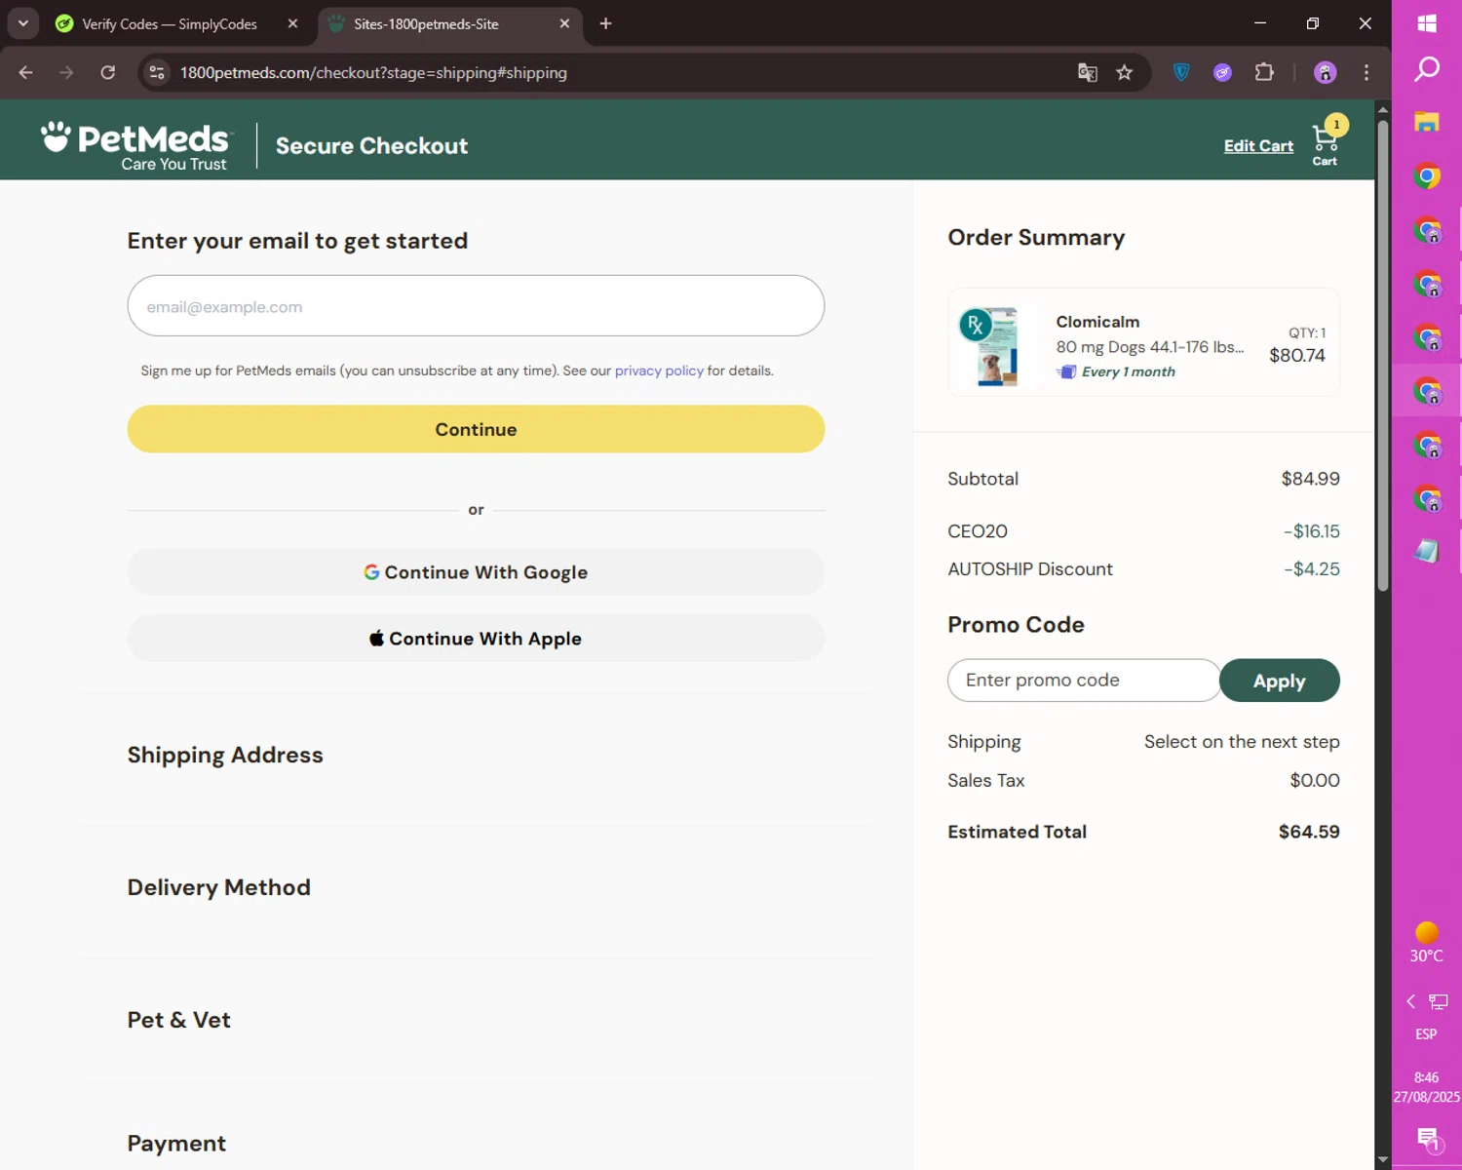The width and height of the screenshot is (1462, 1170).
Task: Click the ESP language indicator
Action: (x=1426, y=1033)
